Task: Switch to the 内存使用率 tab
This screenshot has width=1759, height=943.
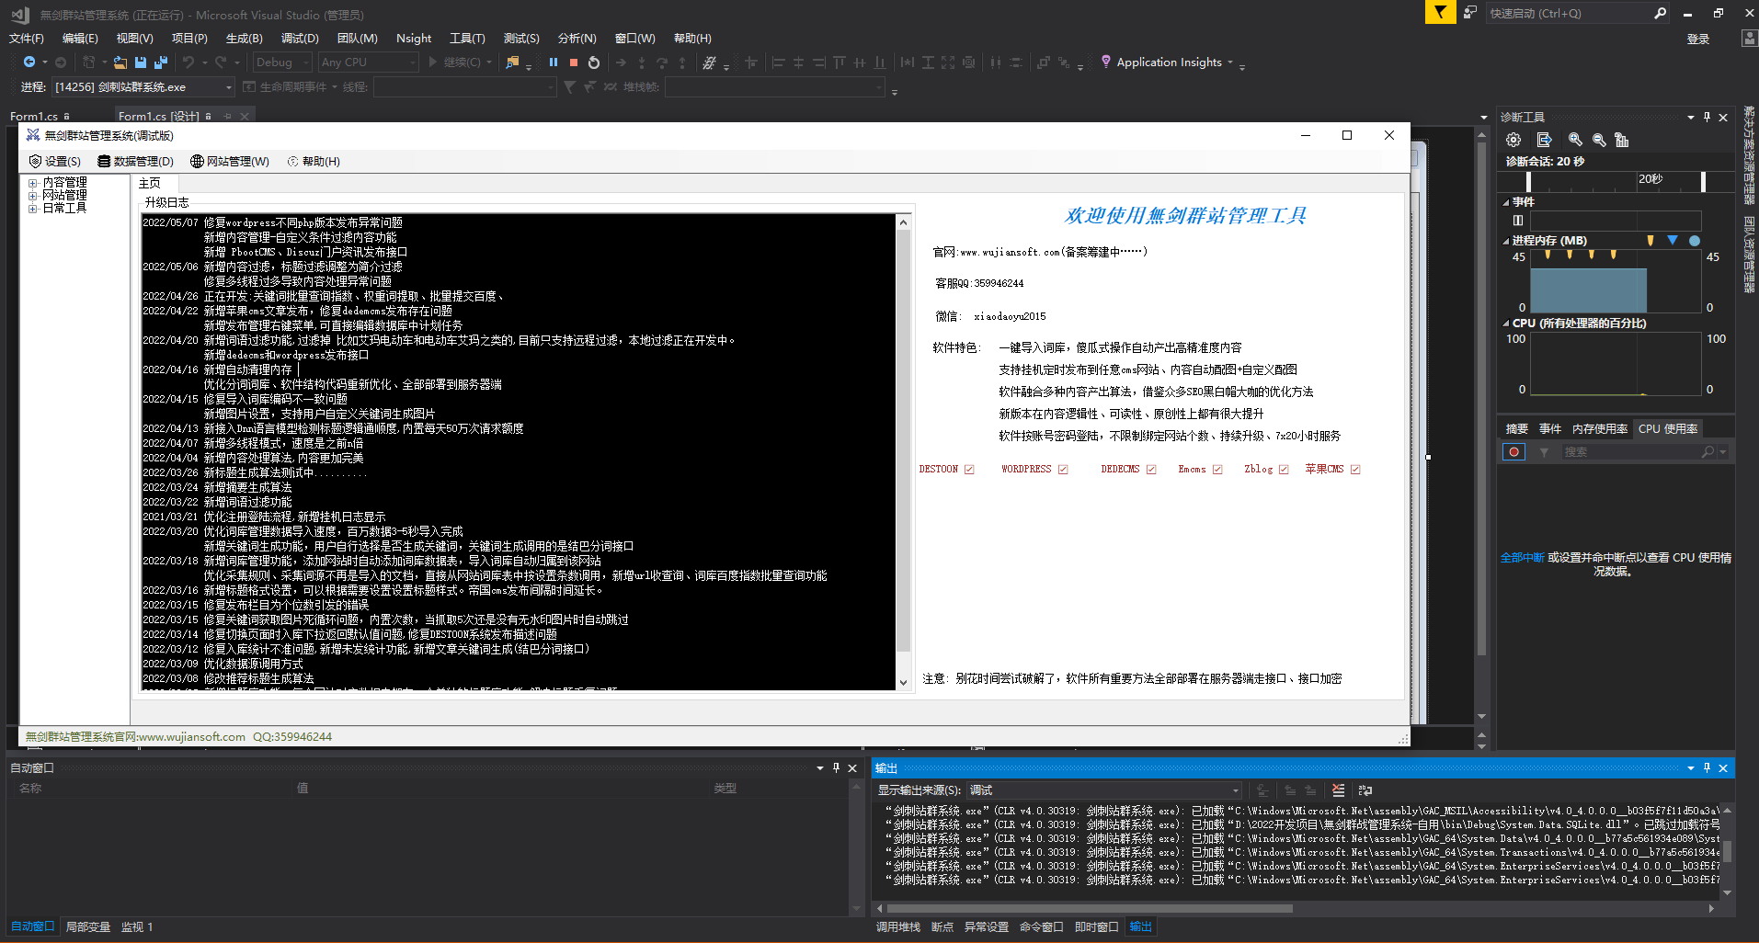Action: (1599, 429)
